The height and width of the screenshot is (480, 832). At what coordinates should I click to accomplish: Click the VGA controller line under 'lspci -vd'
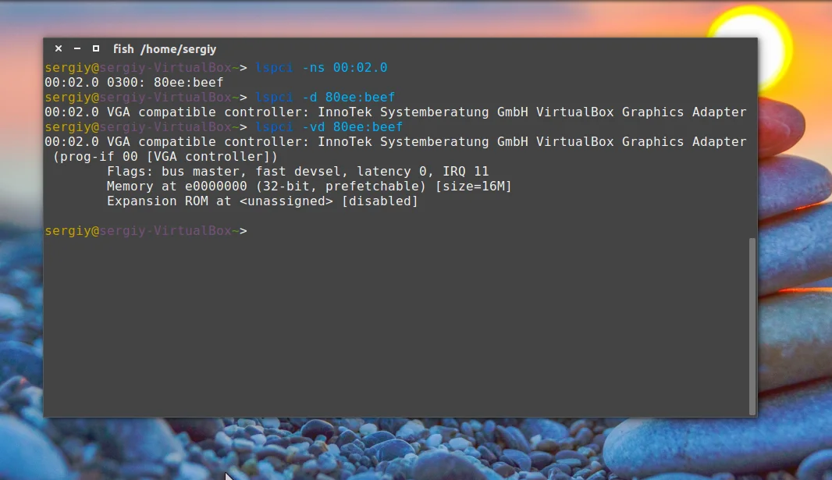(395, 141)
